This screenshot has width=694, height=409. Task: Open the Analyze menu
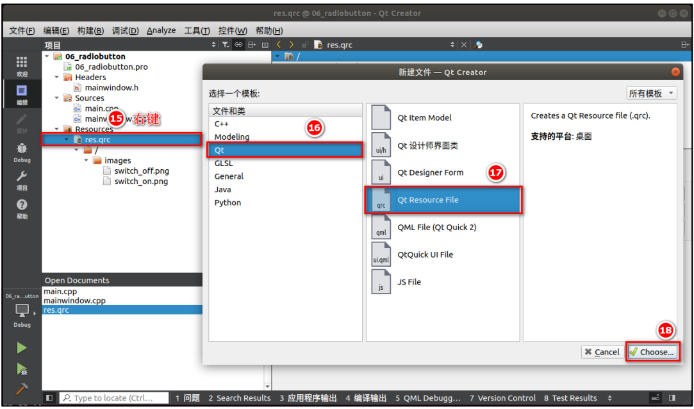pos(161,31)
